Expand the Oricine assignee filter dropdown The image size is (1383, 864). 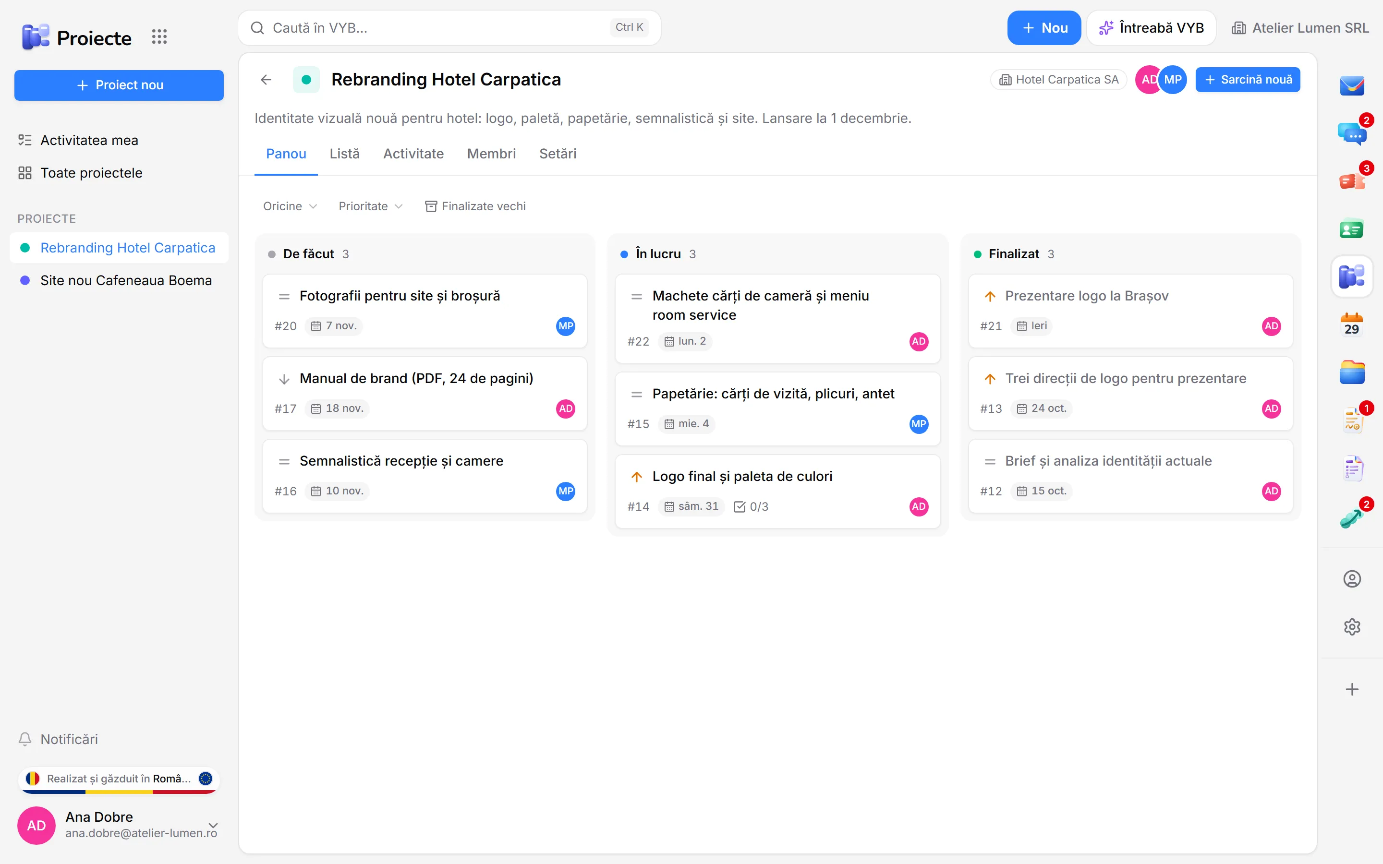click(x=290, y=206)
